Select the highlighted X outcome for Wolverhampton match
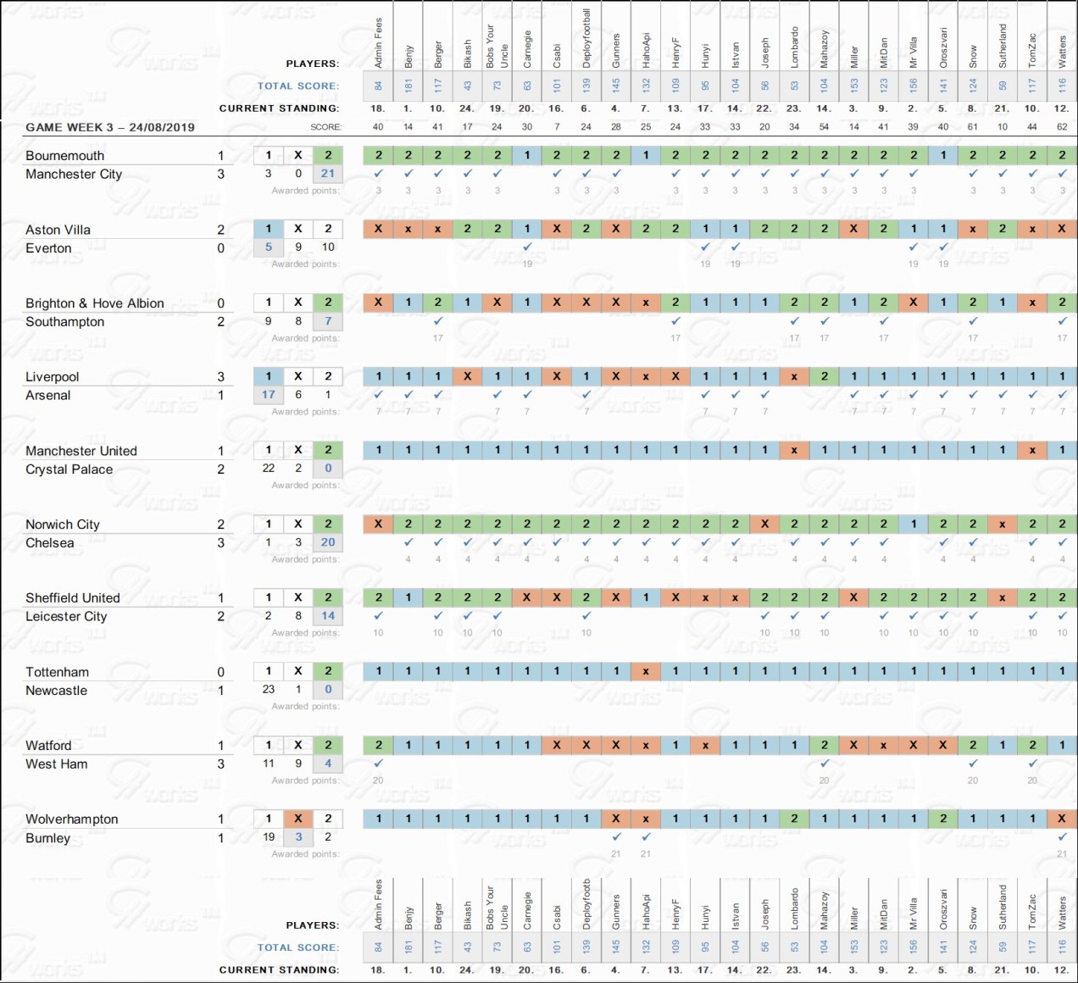This screenshot has height=983, width=1078. pos(298,819)
